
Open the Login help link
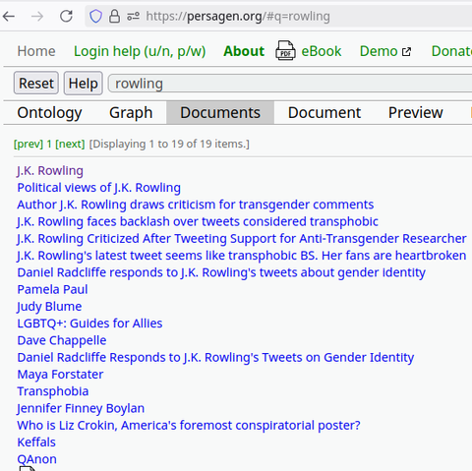[x=140, y=51]
